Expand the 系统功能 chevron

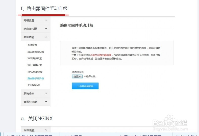(x=46, y=93)
